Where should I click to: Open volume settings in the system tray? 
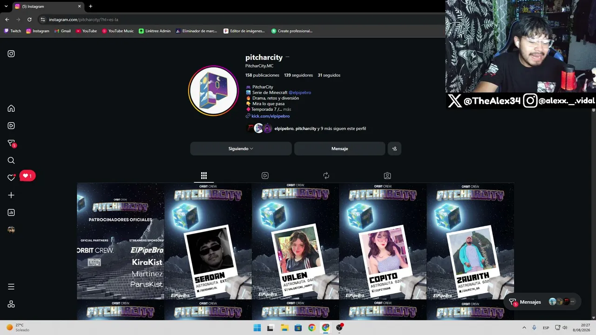click(x=565, y=328)
